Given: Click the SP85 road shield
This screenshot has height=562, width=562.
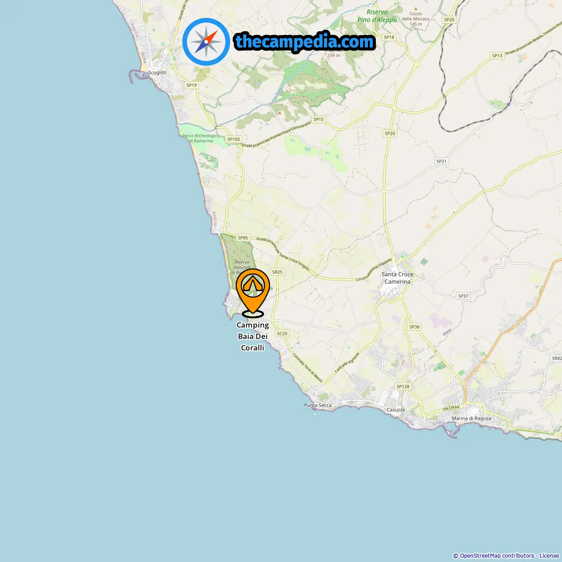Looking at the screenshot, I should click(243, 238).
